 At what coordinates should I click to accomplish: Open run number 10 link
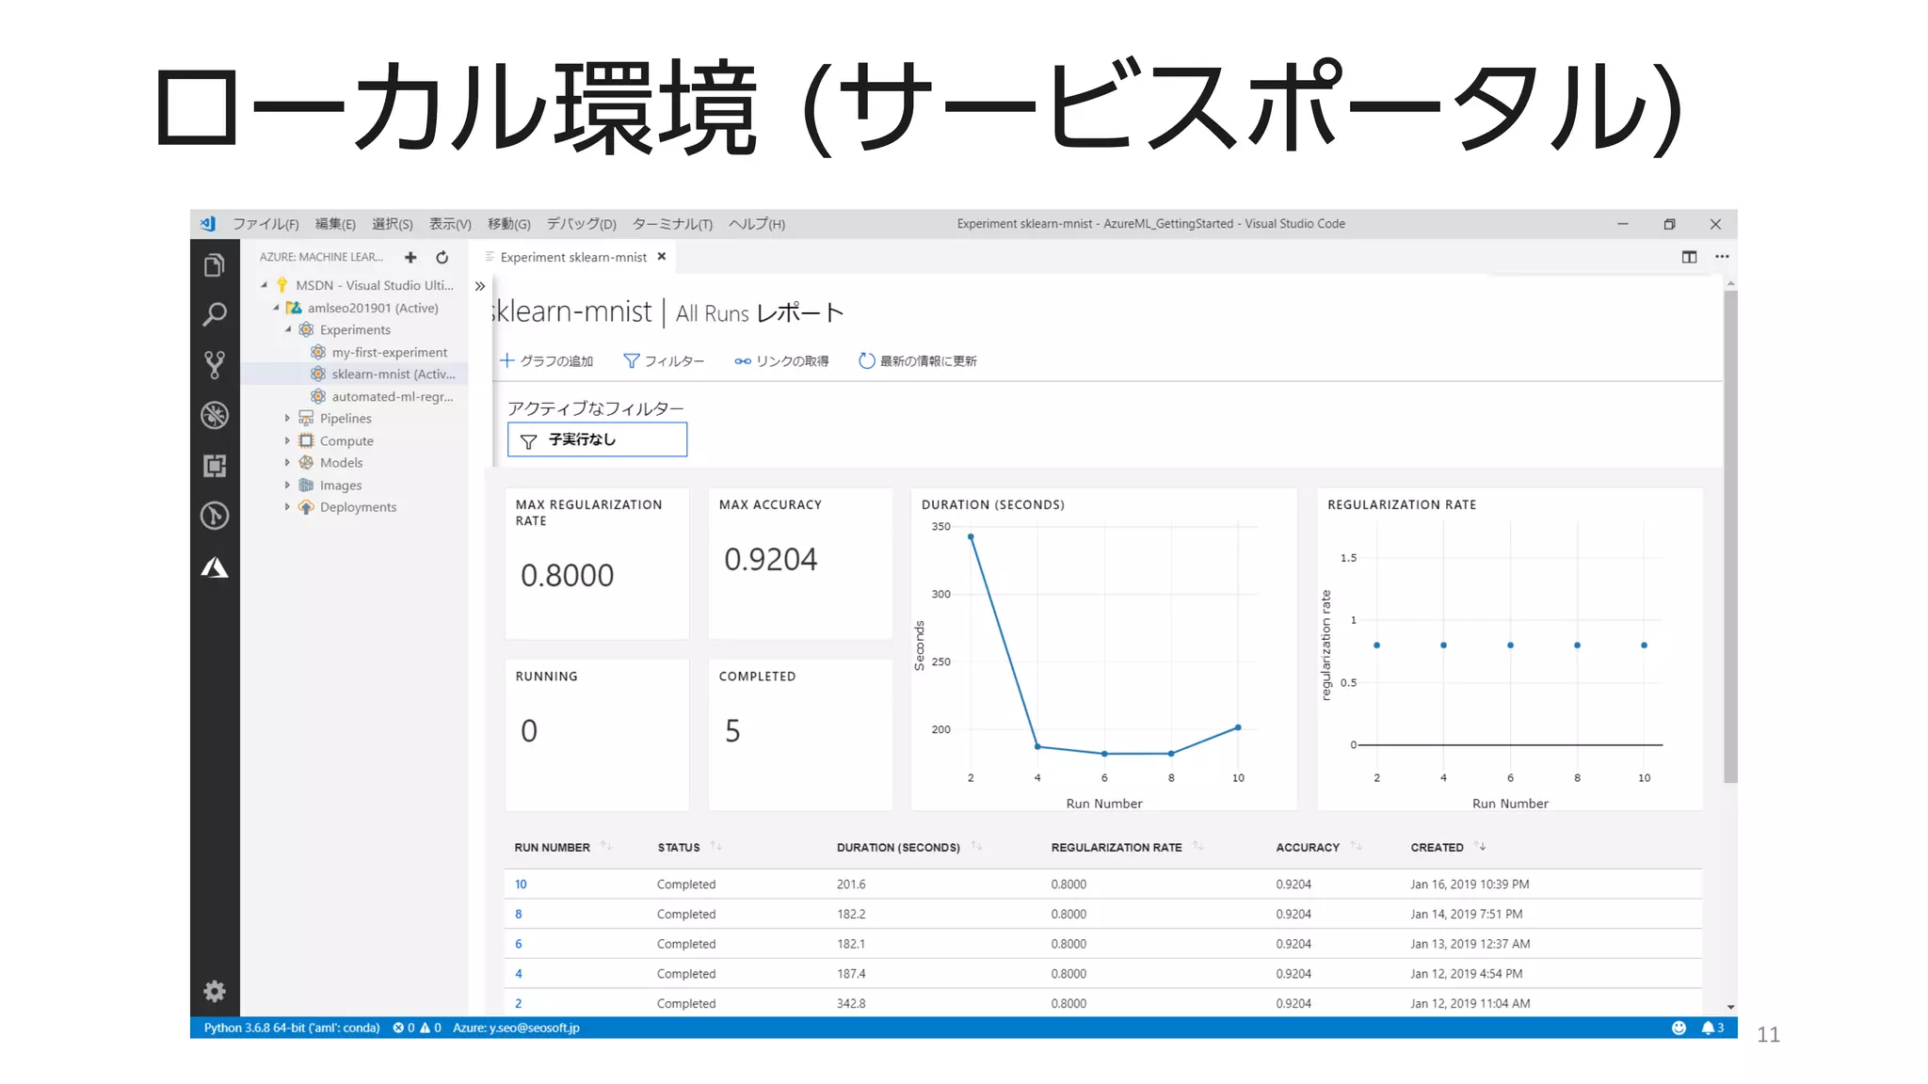click(x=521, y=885)
